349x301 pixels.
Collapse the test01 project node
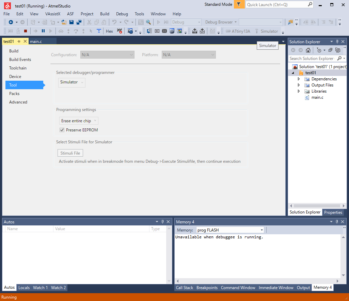click(293, 73)
